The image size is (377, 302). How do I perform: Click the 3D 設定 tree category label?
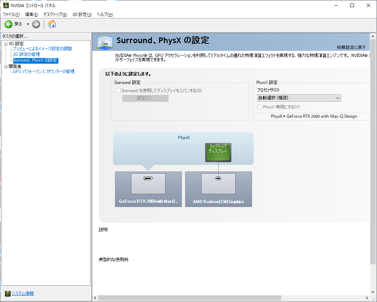pos(16,44)
